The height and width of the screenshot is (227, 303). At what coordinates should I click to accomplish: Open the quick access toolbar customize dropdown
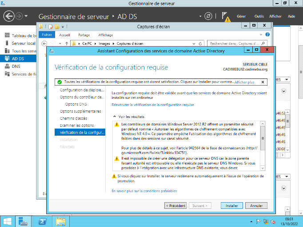coord(63,27)
